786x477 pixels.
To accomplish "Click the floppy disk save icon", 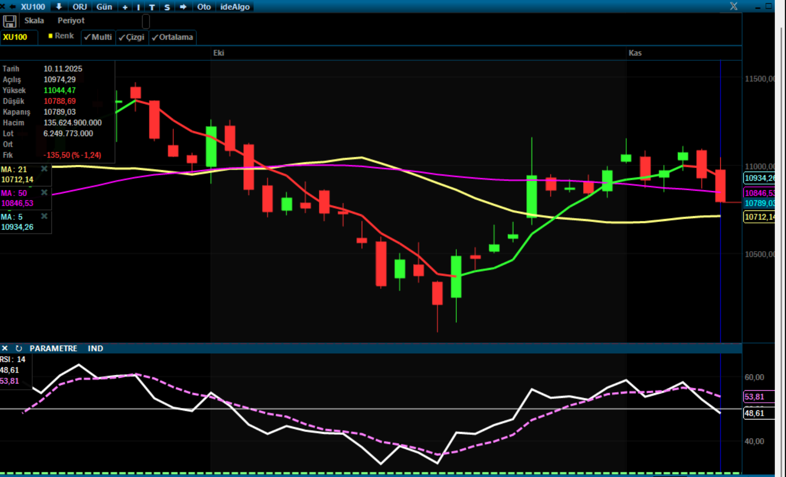I will (x=10, y=21).
